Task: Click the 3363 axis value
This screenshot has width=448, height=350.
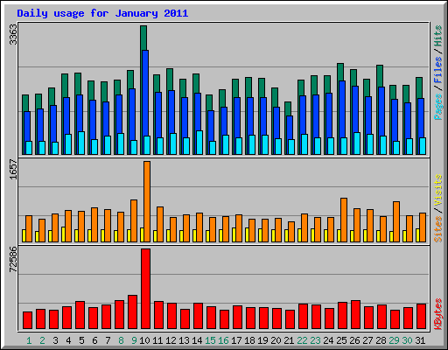Action: click(13, 34)
